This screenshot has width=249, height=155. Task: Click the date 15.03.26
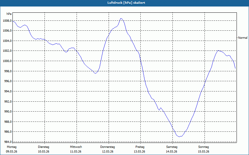[x=204, y=152]
